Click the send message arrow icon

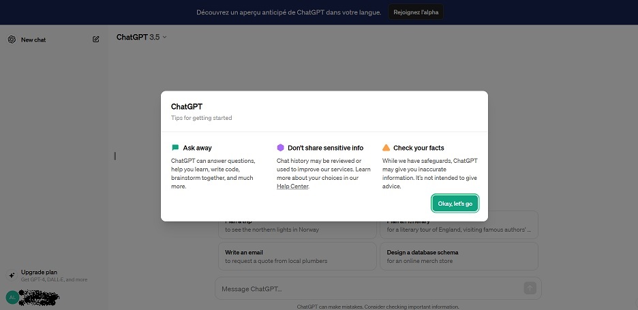point(530,288)
